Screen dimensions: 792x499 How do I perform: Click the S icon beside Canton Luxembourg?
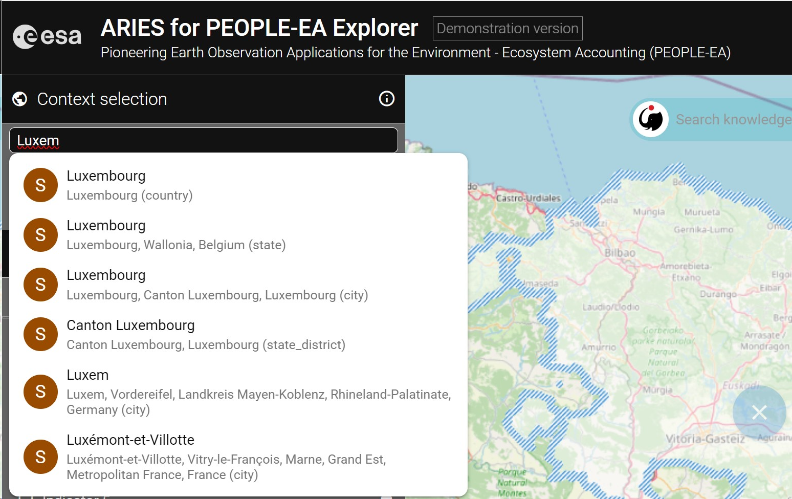[40, 334]
